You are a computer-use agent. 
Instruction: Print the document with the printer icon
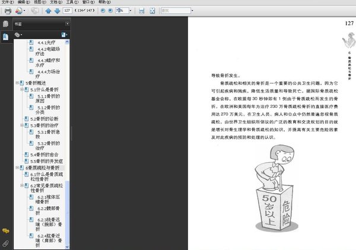pos(8,11)
